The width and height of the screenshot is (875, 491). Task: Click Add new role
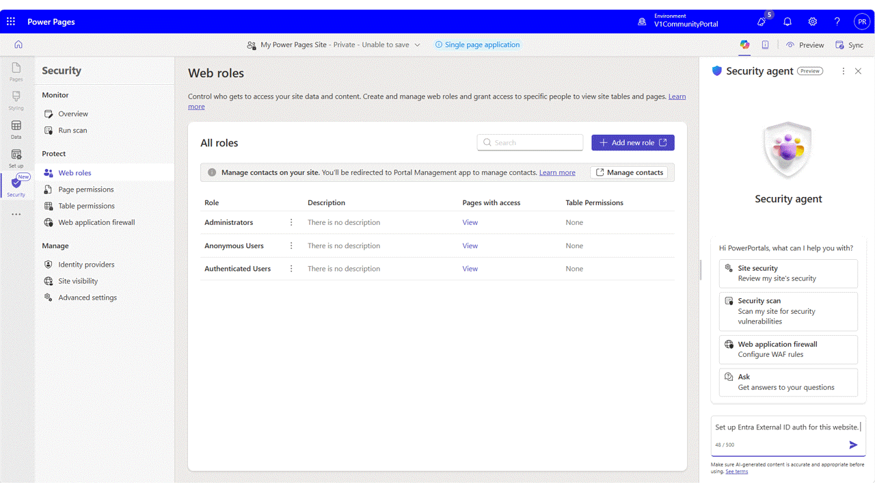(633, 142)
